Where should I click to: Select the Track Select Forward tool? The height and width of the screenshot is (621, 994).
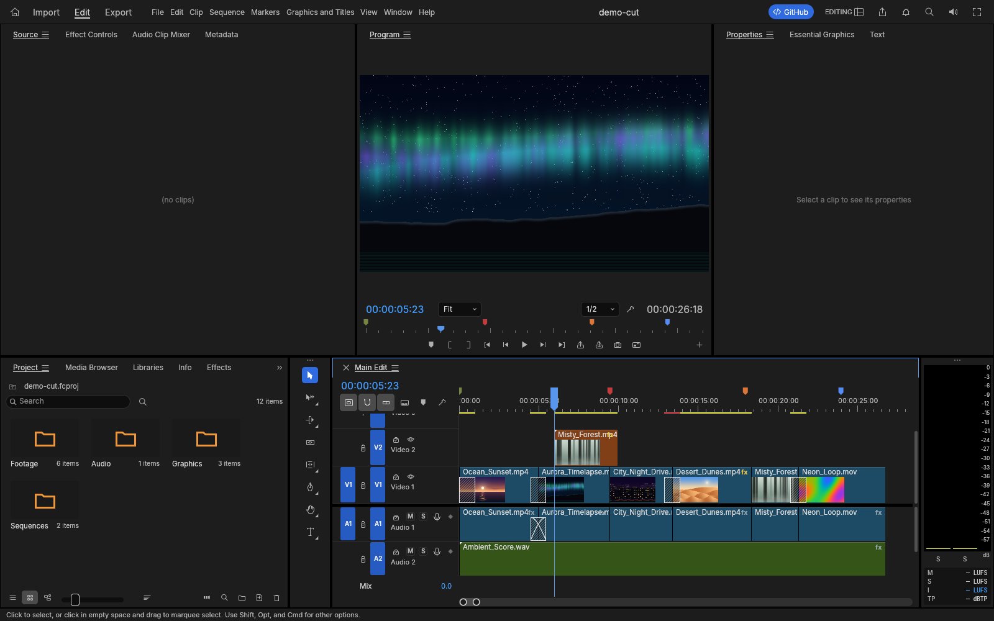pyautogui.click(x=310, y=397)
